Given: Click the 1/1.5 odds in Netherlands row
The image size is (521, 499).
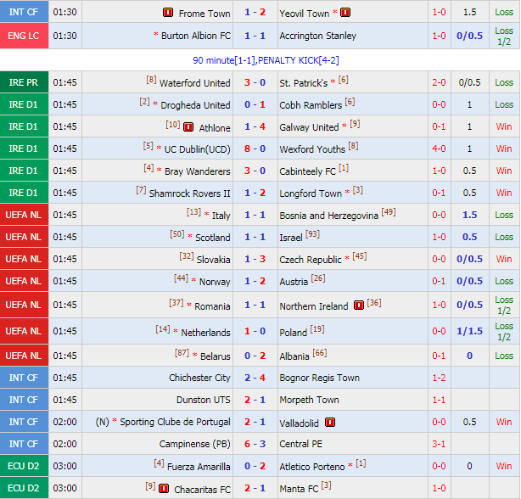Looking at the screenshot, I should tap(469, 331).
